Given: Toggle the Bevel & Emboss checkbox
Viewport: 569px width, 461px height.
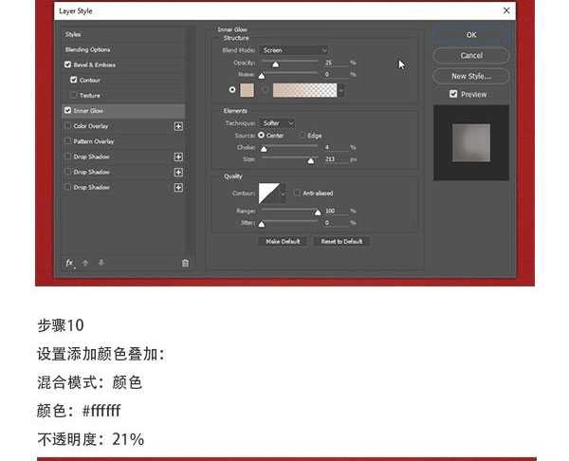Looking at the screenshot, I should (x=67, y=65).
